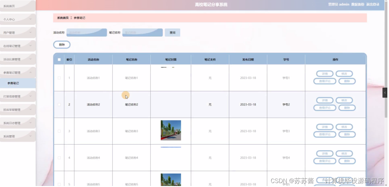Click the 笔记封面 column header
389x187 pixels.
171,60
